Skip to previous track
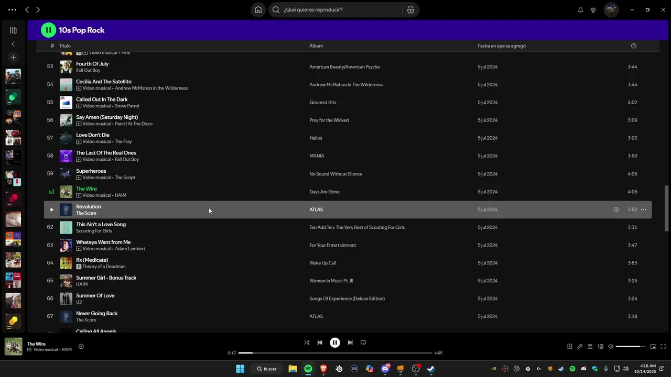This screenshot has height=377, width=671. pyautogui.click(x=320, y=342)
